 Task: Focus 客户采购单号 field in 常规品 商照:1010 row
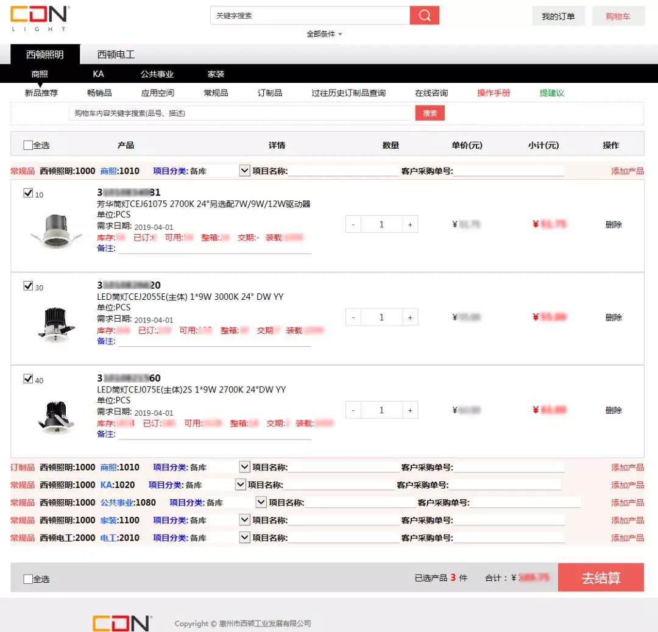click(x=509, y=171)
